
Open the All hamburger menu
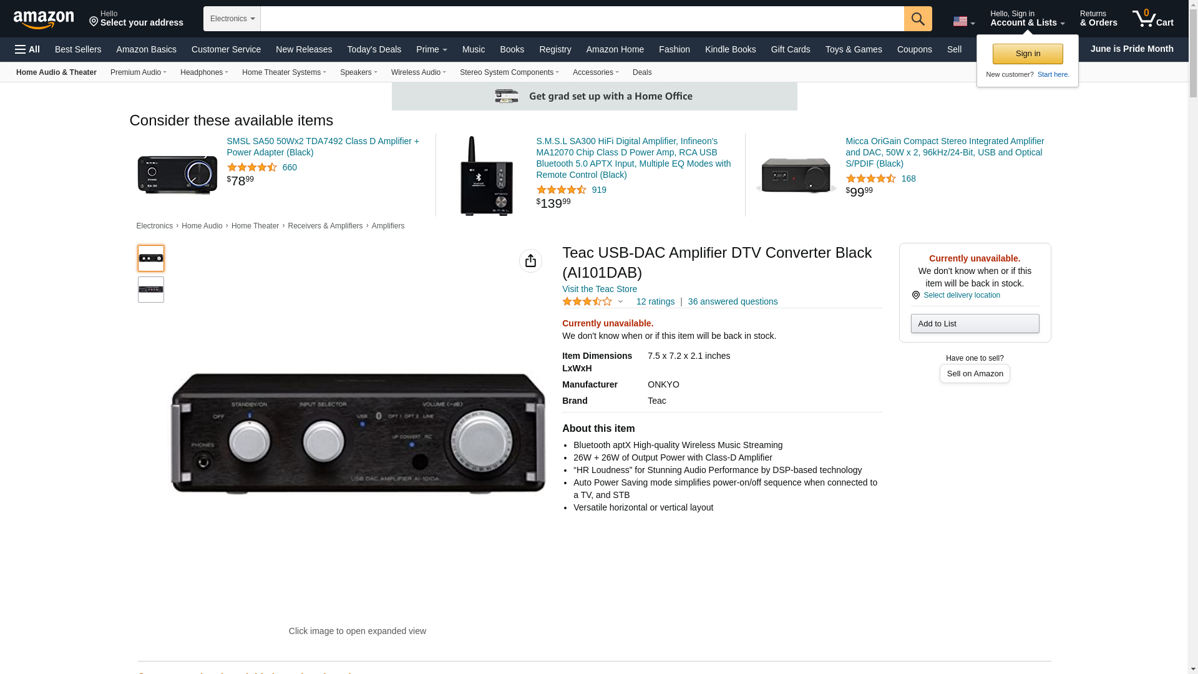pyautogui.click(x=27, y=49)
